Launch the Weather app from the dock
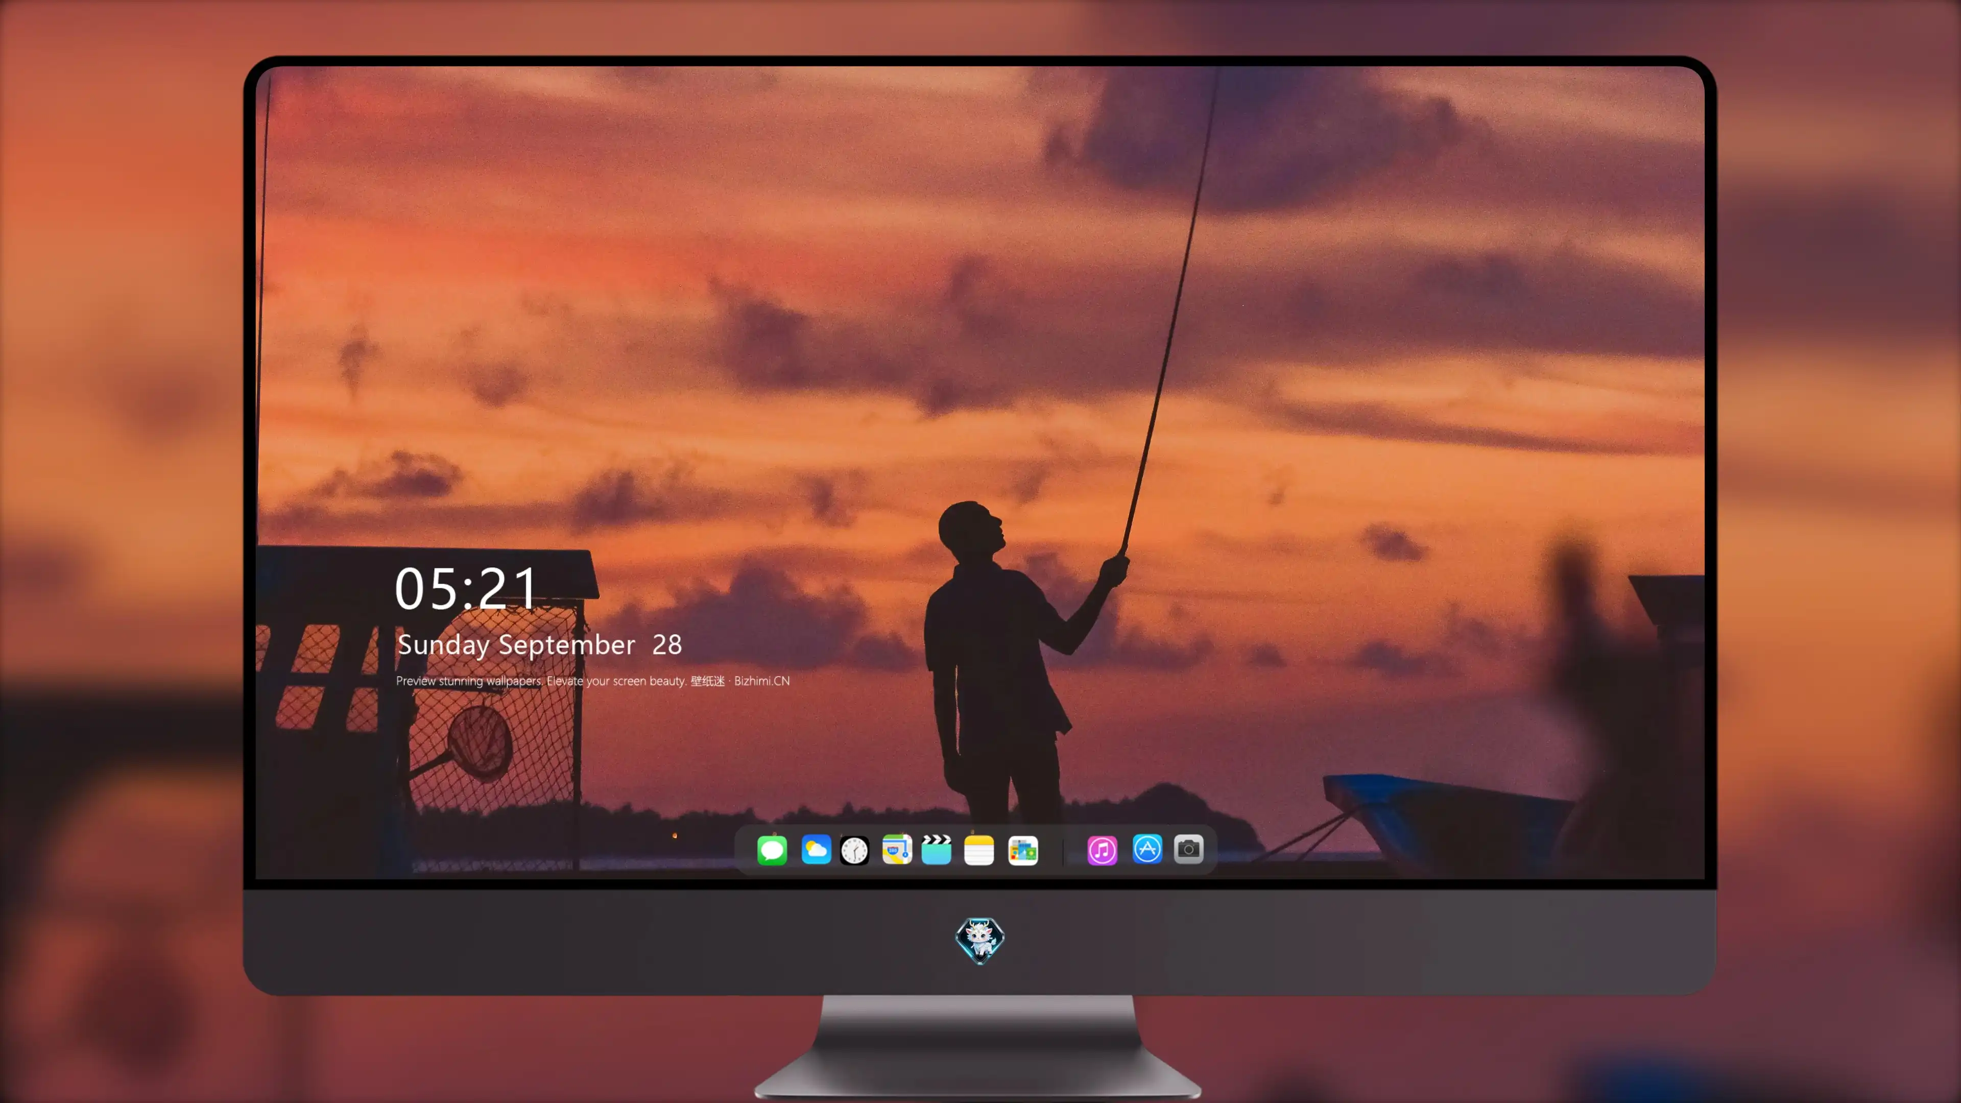This screenshot has width=1961, height=1103. pos(816,850)
